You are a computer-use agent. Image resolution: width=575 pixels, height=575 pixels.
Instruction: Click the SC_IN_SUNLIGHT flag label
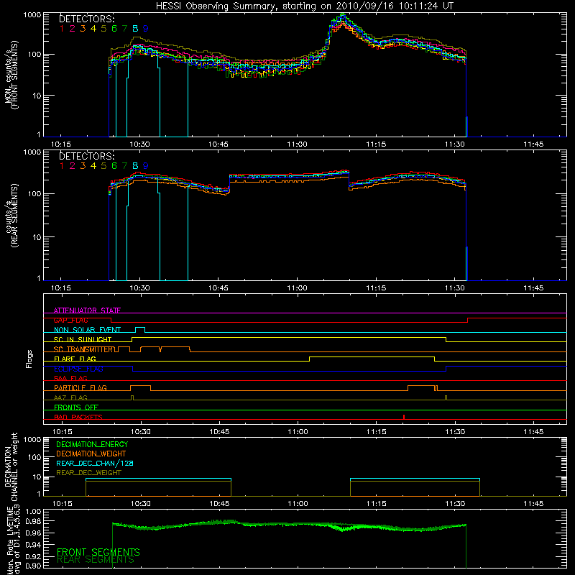[83, 339]
